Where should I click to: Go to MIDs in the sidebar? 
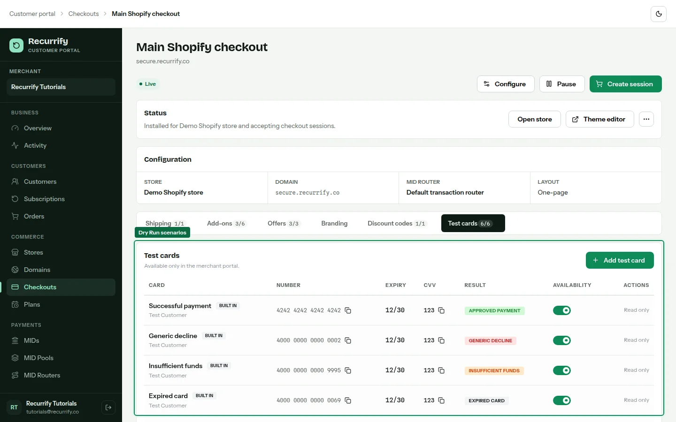(61, 340)
